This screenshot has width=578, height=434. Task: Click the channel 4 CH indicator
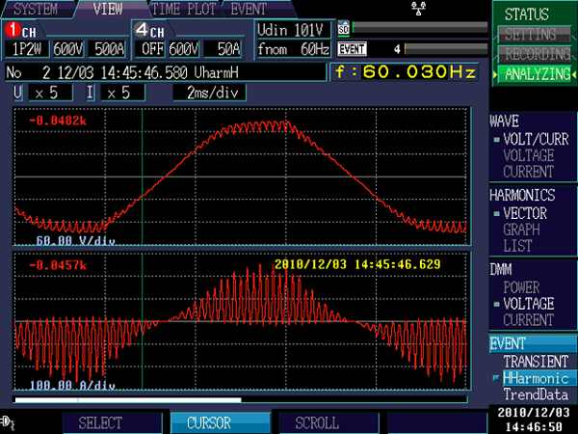coord(149,30)
